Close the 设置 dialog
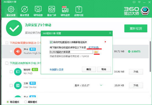This screenshot has height=105, width=152. pos(110,33)
